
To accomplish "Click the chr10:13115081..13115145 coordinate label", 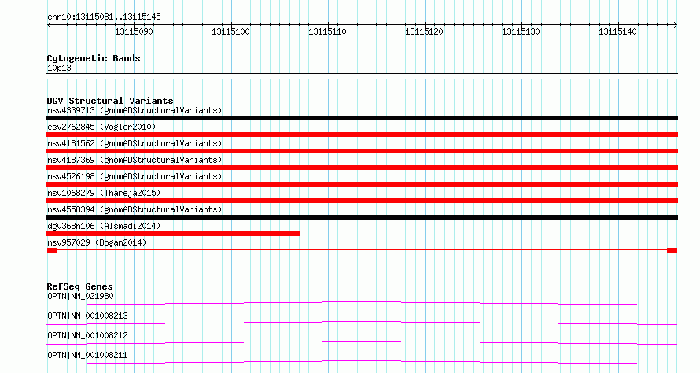I will point(104,17).
